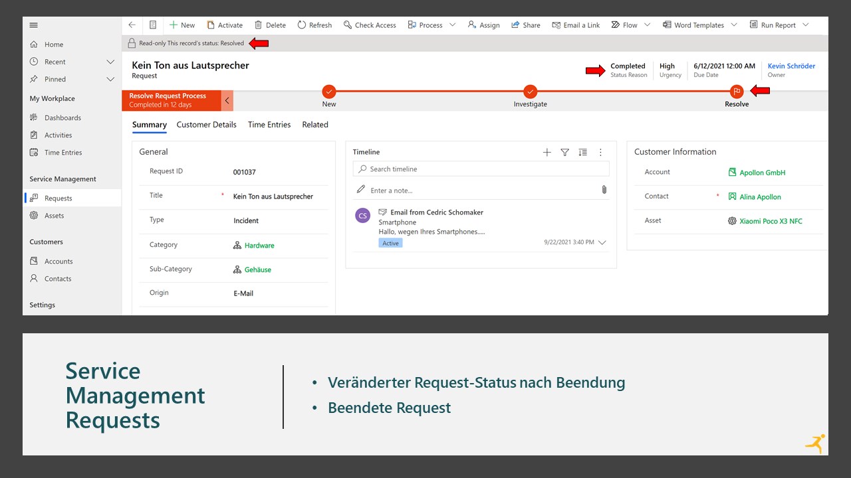Switch to the Customer Details tab
Screen dimensions: 851x478
click(x=206, y=125)
